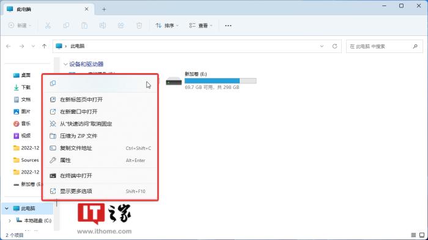
Task: Choose 属性 in context menu
Action: (x=100, y=160)
